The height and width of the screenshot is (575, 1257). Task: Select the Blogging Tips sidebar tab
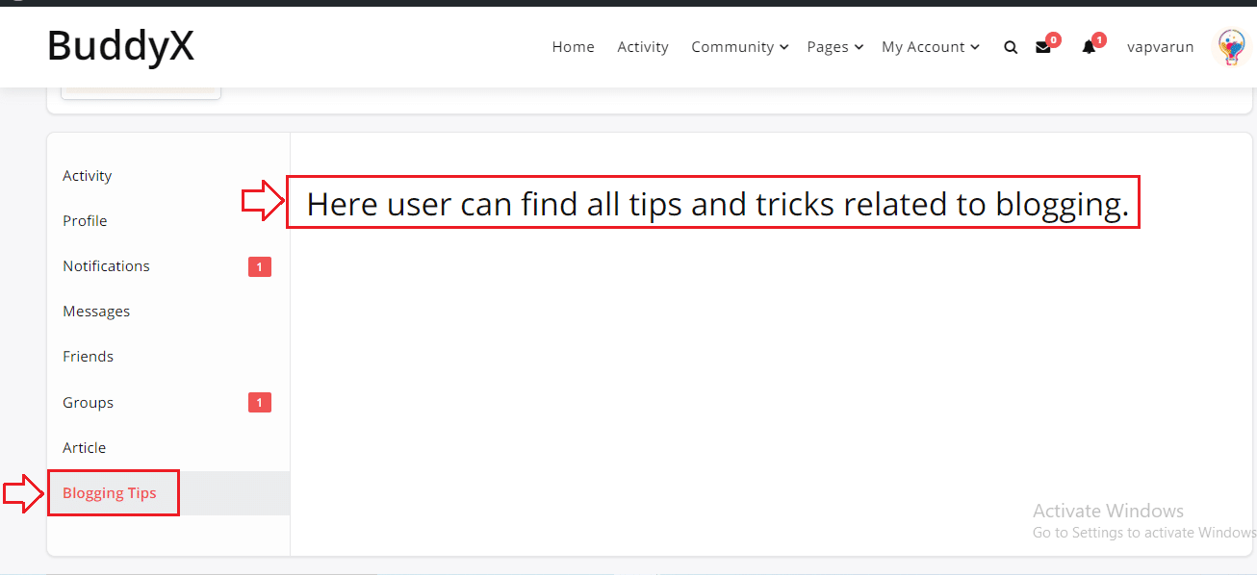click(x=110, y=493)
